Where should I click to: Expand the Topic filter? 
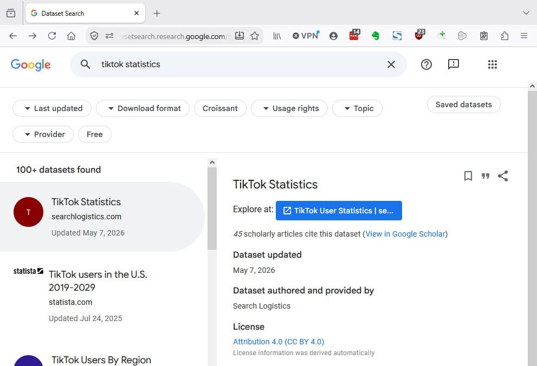(358, 108)
